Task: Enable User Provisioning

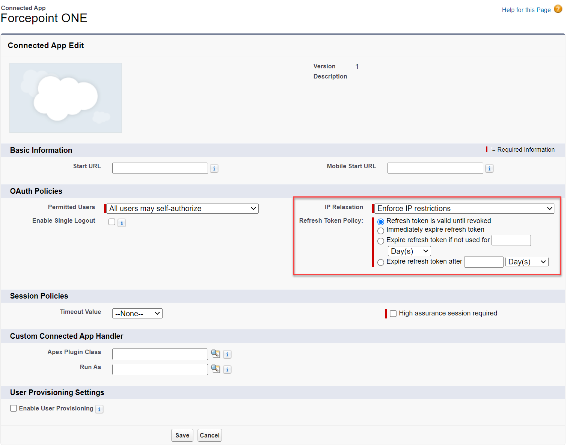Action: 14,408
